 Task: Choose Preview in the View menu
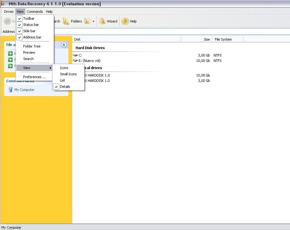[34, 52]
